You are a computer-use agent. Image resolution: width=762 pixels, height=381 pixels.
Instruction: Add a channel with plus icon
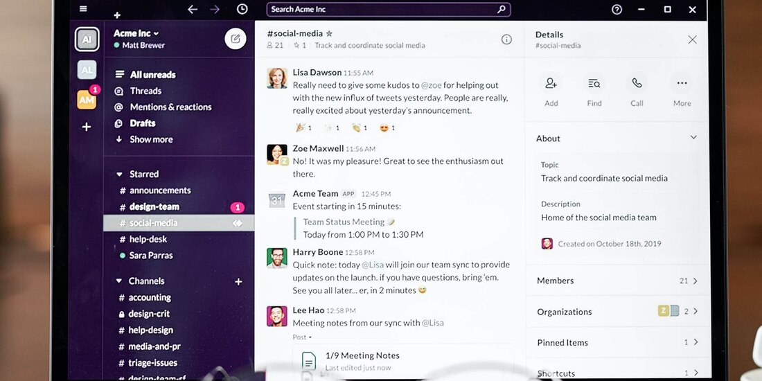tap(238, 281)
